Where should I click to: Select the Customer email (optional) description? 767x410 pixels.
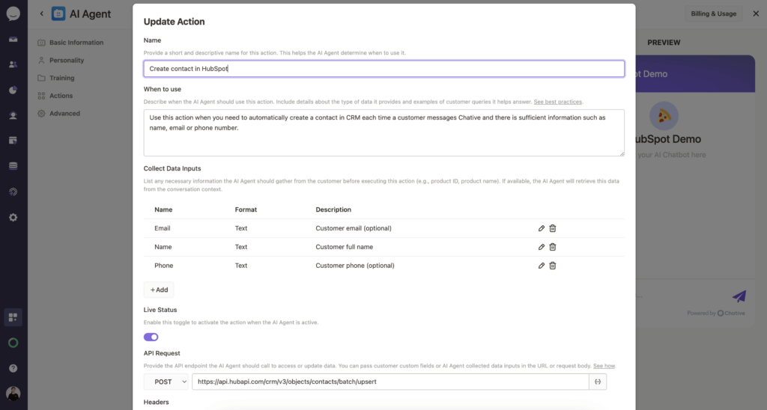point(354,228)
